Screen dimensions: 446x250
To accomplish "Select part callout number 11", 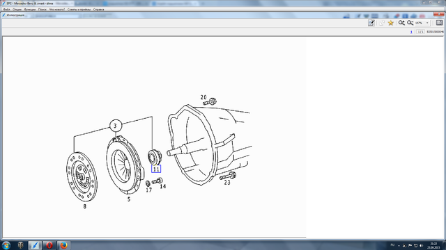I will point(156,169).
